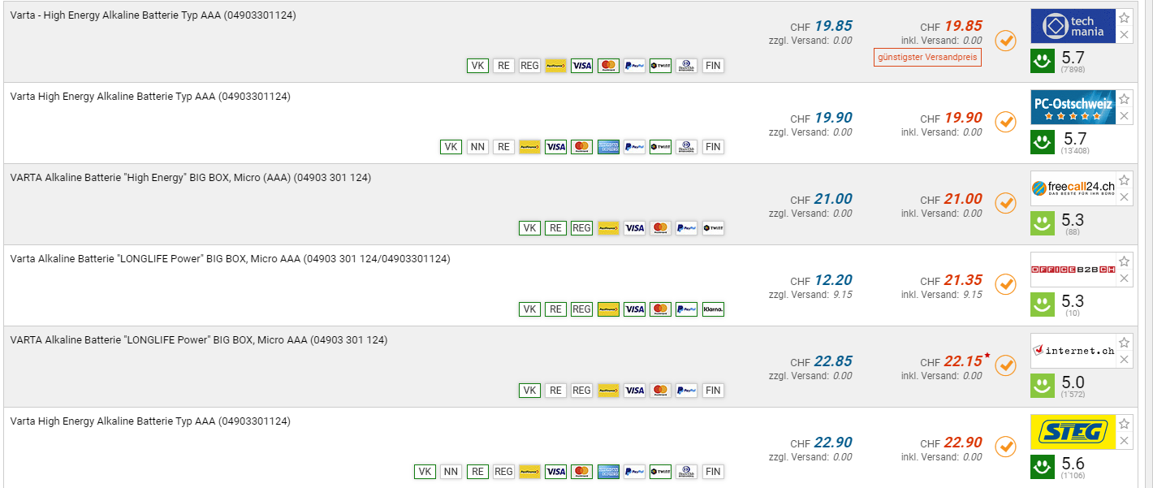
Task: Click the green smiley rating for techmania
Action: (x=1043, y=61)
